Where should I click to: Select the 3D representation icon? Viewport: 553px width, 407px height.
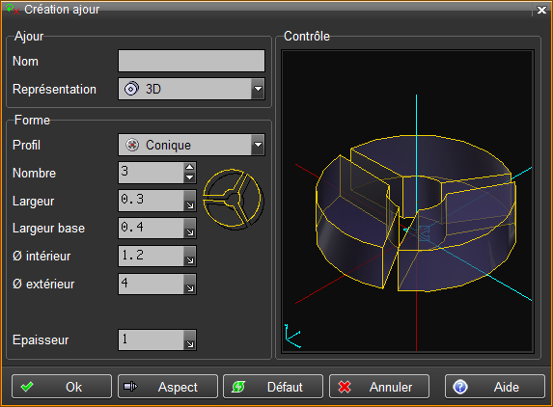[131, 89]
